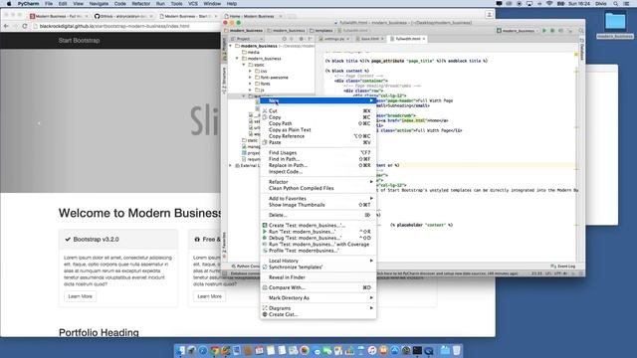The height and width of the screenshot is (358, 637).
Task: Close the settings.py editor tab
Action: coord(348,39)
